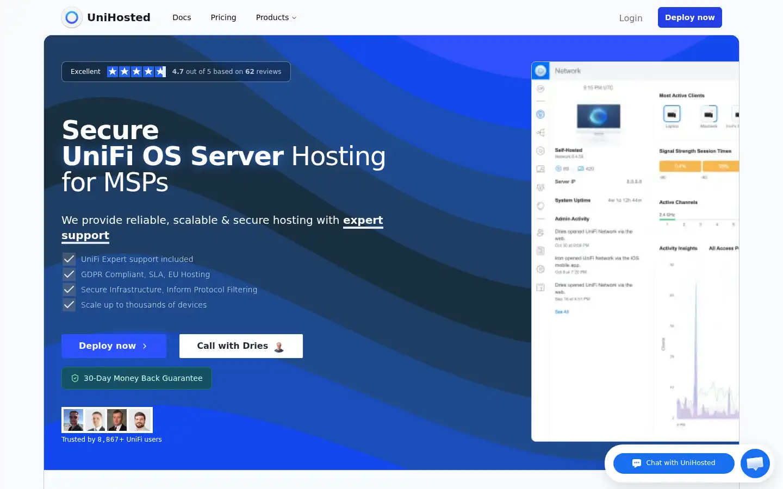This screenshot has width=783, height=489.
Task: Click the Laptop client icon under Most Active Clients
Action: pyautogui.click(x=672, y=114)
